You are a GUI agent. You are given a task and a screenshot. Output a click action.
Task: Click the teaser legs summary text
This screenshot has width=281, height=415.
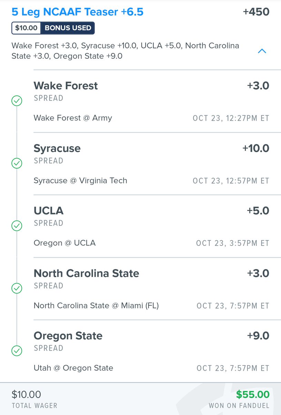tap(126, 51)
